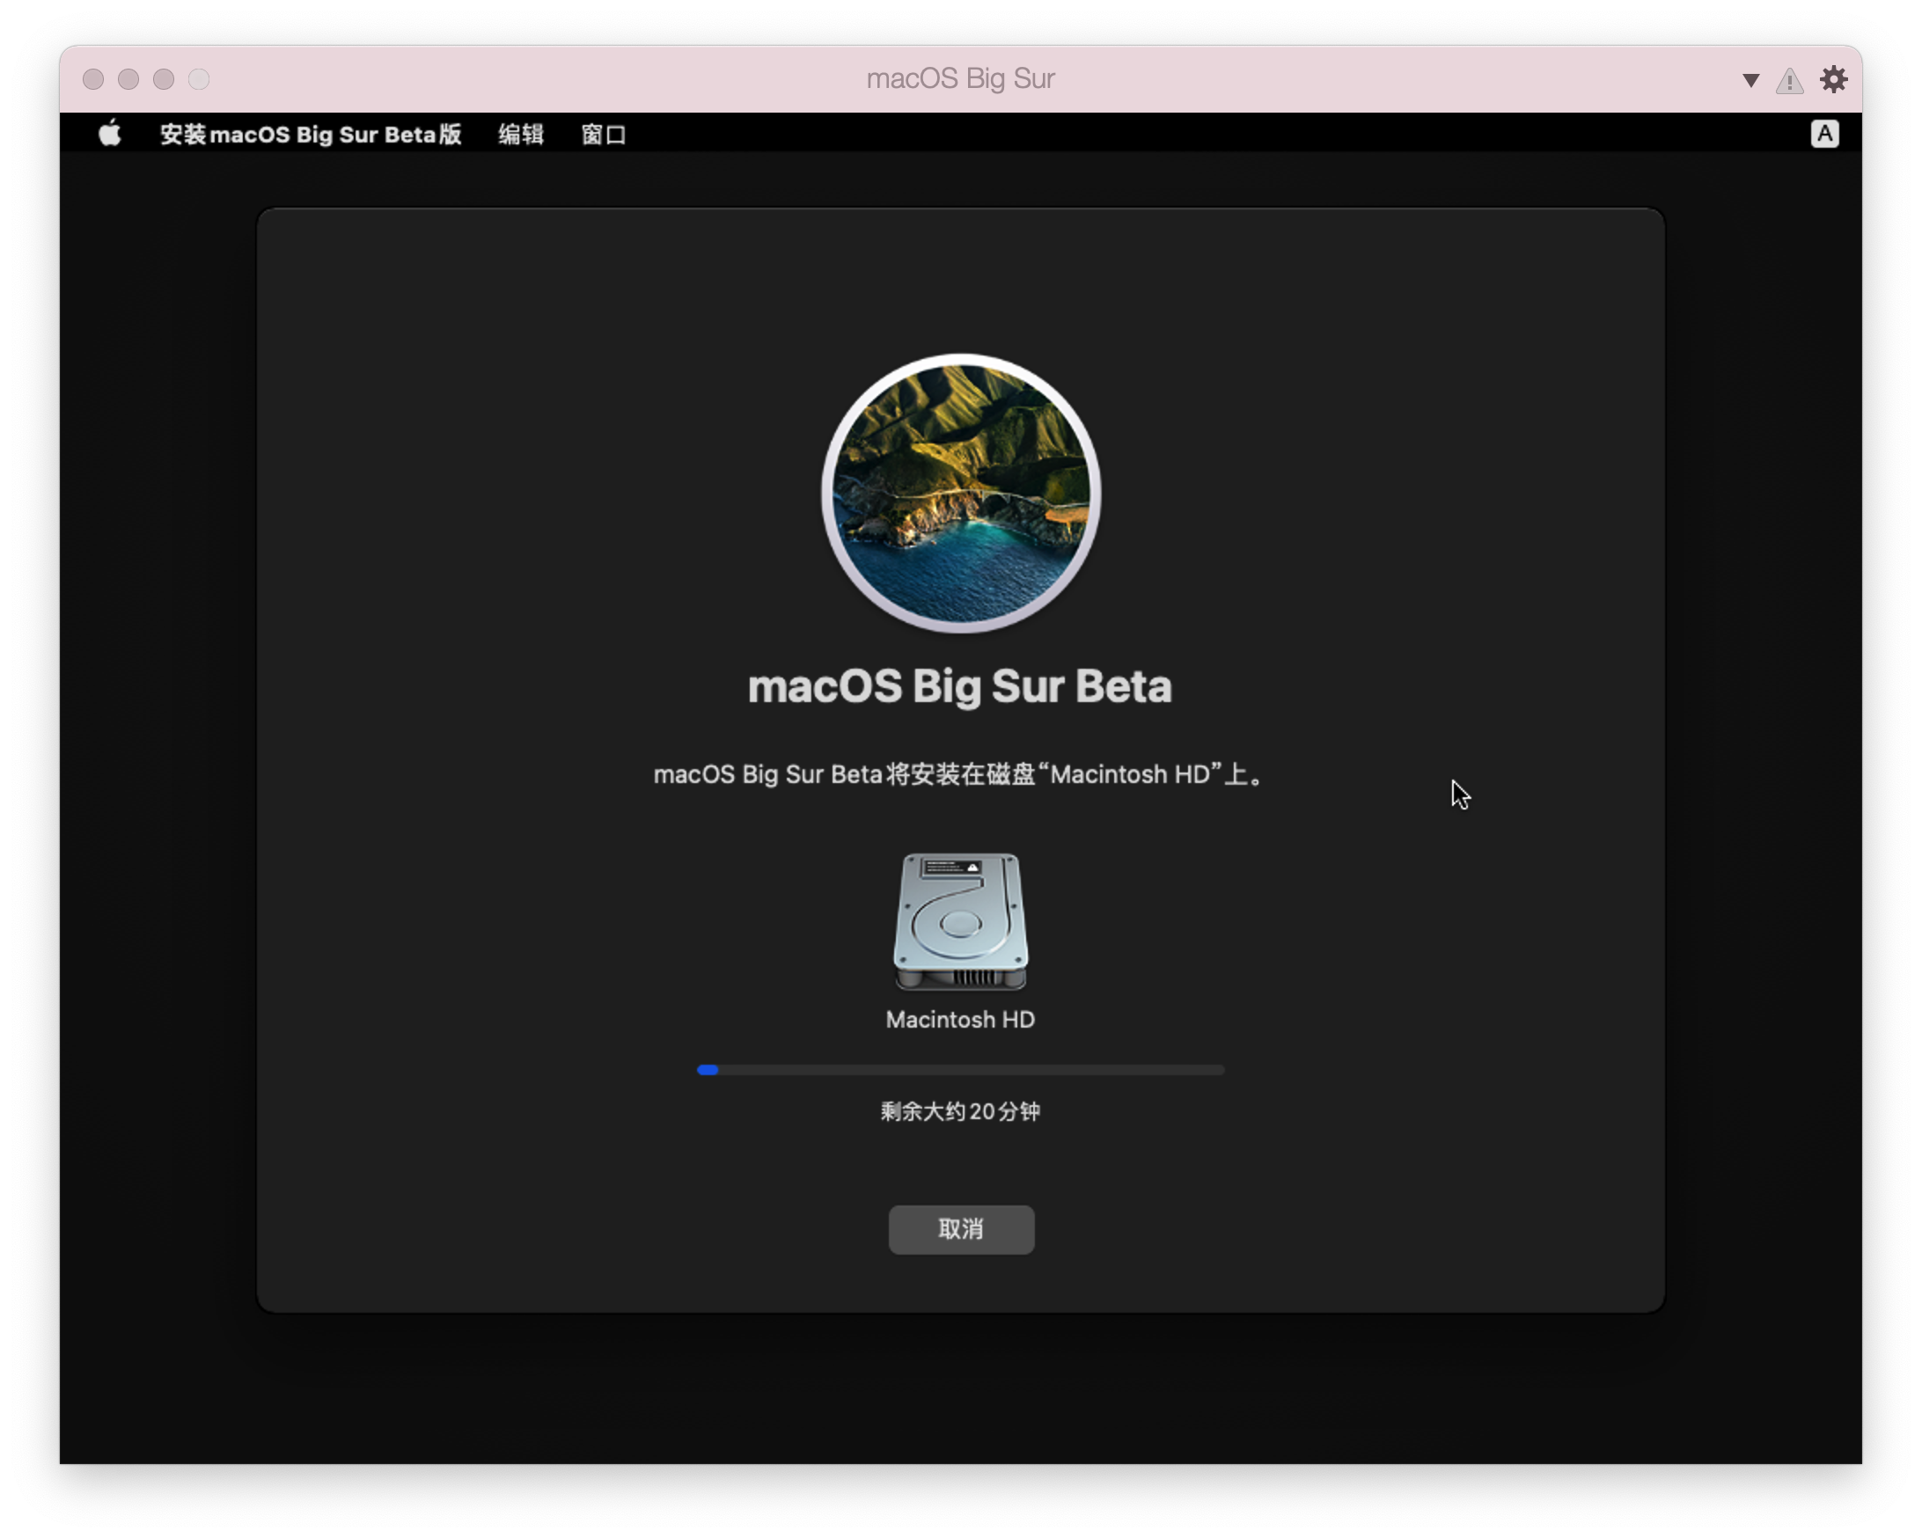Click the macOS Big Sur Beta heading text

tap(960, 685)
